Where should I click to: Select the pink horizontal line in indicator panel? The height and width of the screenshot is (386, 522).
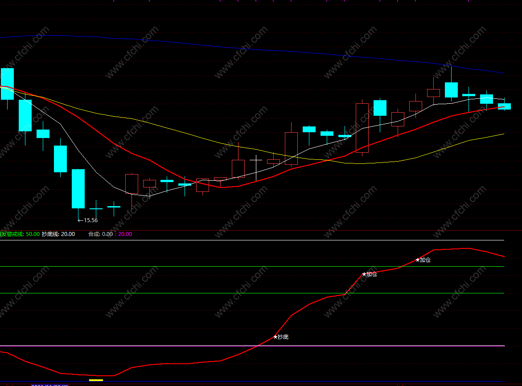(252, 346)
